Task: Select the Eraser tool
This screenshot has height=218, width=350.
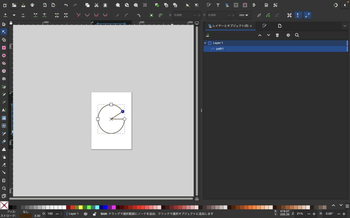Action: pos(4,165)
